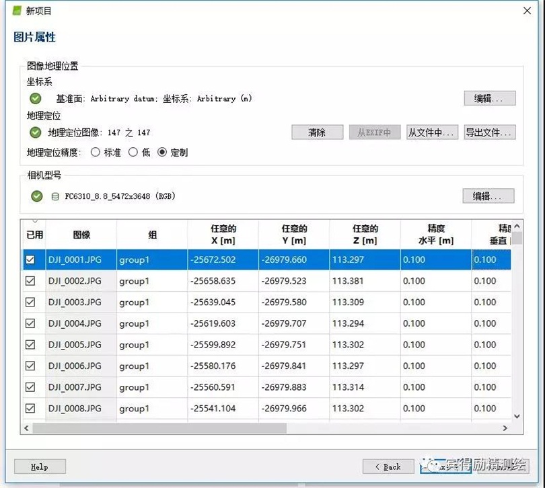Sort table by 任意的 X [m] header
Image resolution: width=545 pixels, height=488 pixels.
click(223, 235)
